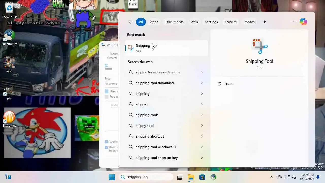The width and height of the screenshot is (325, 183).
Task: Click the blue Used space color swatch
Action: pyautogui.click(x=107, y=91)
